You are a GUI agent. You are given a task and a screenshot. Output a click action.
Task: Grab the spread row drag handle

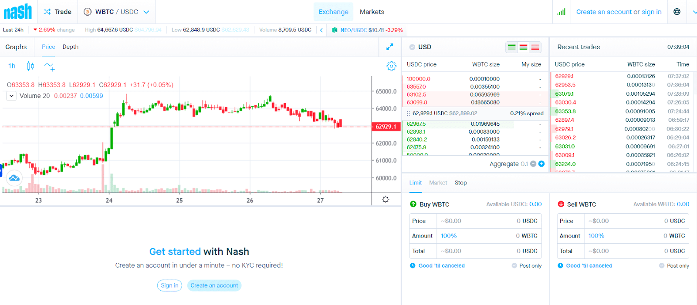pos(408,114)
